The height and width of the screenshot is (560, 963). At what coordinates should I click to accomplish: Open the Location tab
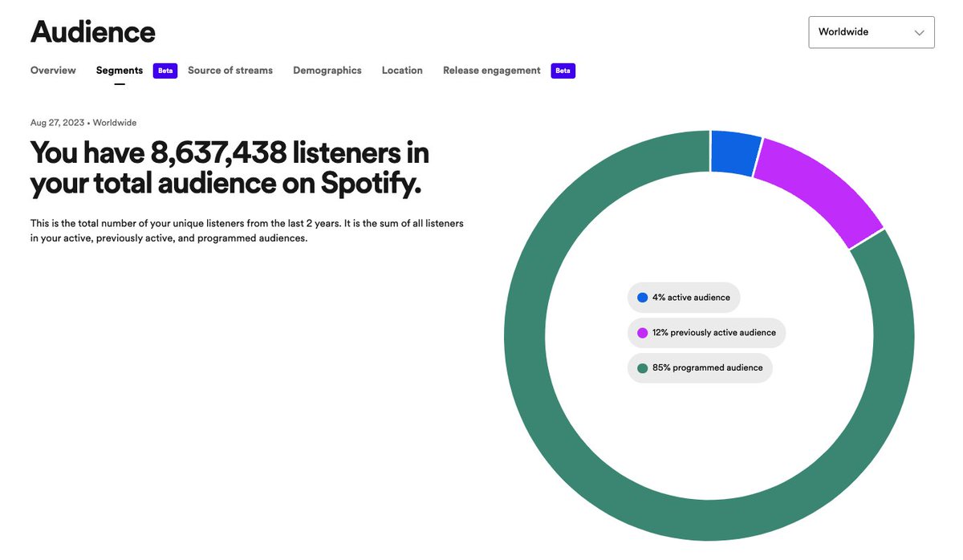point(402,71)
